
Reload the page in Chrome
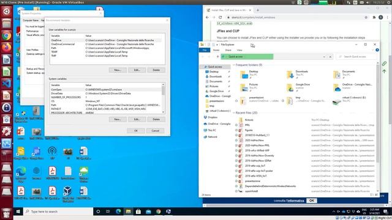tap(220, 18)
